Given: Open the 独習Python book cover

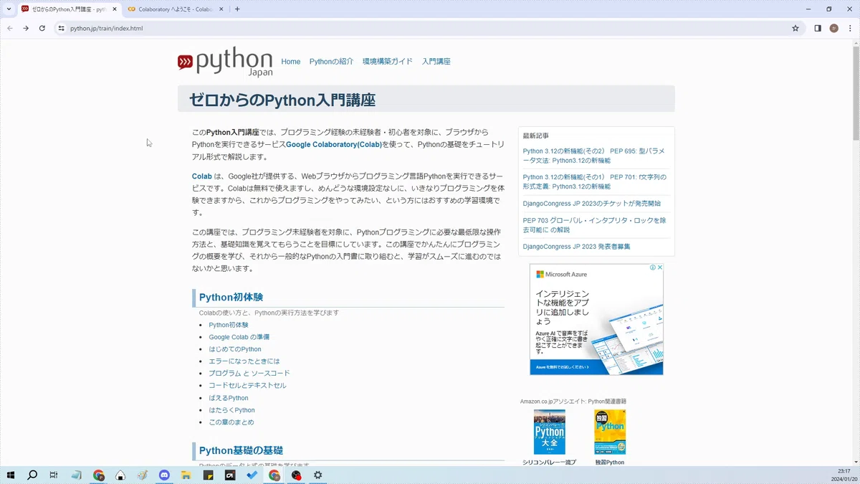Looking at the screenshot, I should (x=610, y=432).
